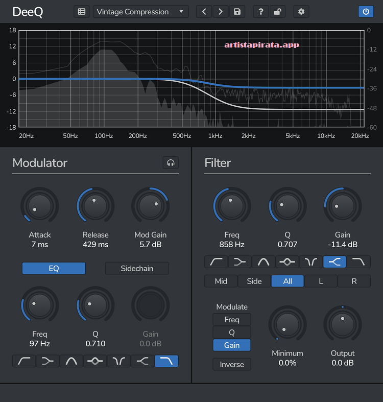Open the preset browser list icon
This screenshot has height=402, width=383.
click(x=82, y=12)
